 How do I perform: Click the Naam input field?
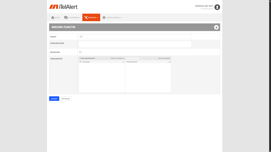click(x=135, y=37)
